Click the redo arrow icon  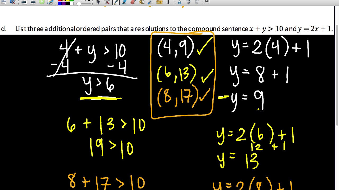coord(197,2)
